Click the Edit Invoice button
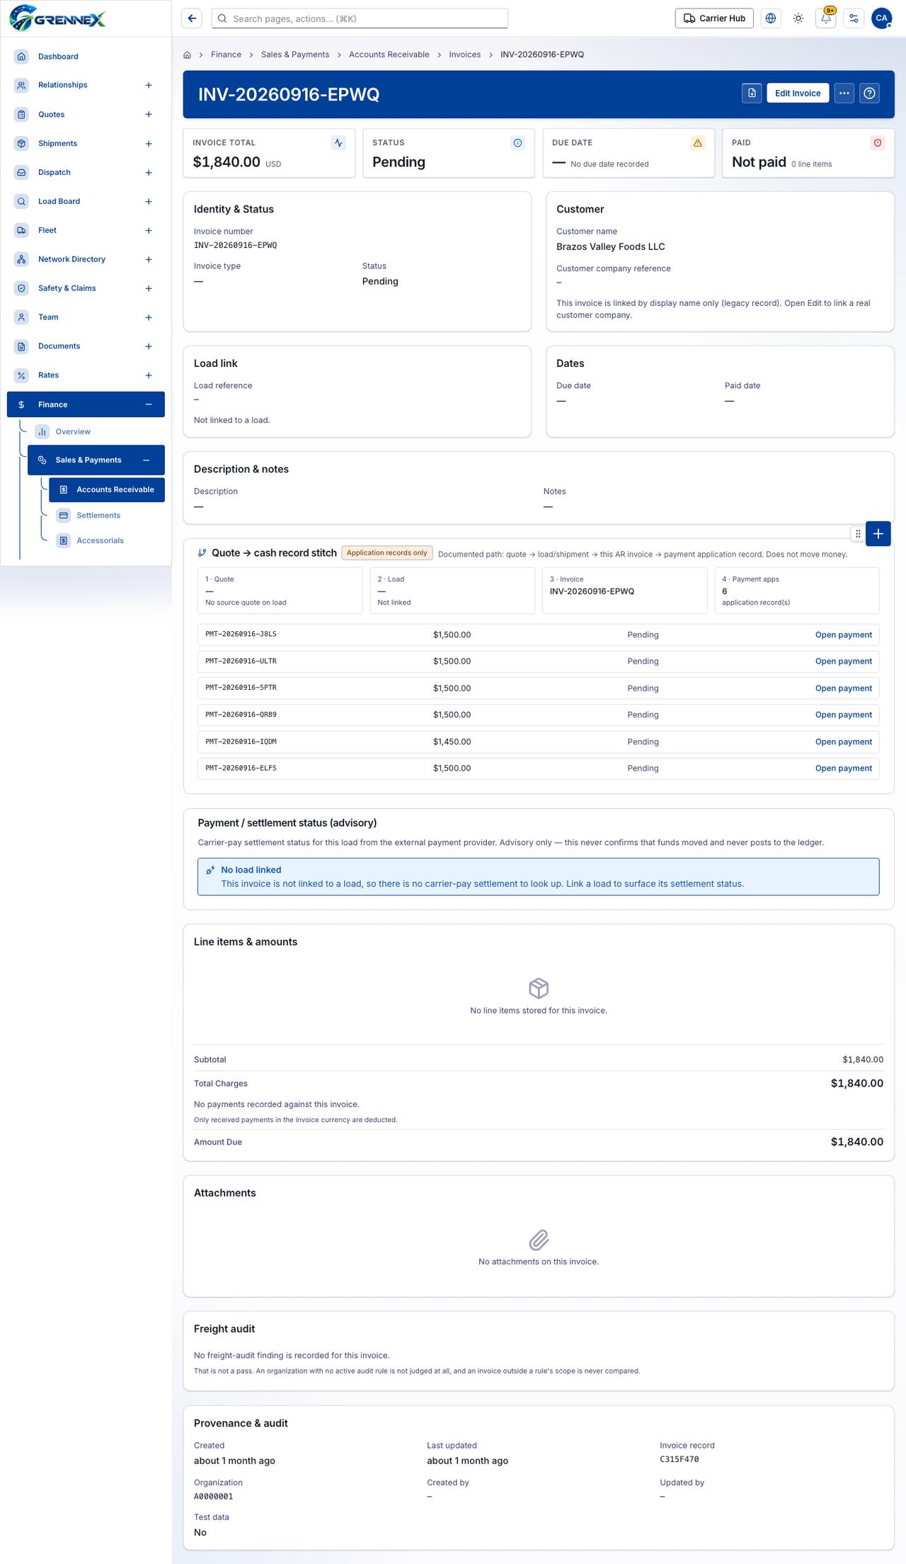 pyautogui.click(x=798, y=93)
